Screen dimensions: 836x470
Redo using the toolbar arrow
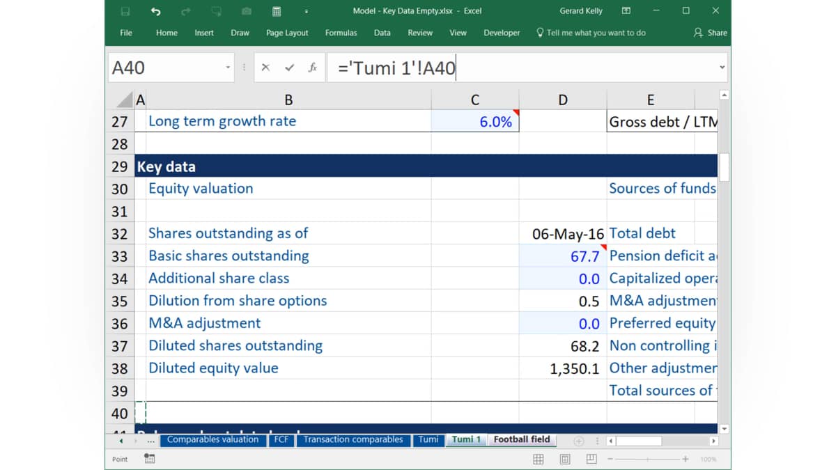185,11
